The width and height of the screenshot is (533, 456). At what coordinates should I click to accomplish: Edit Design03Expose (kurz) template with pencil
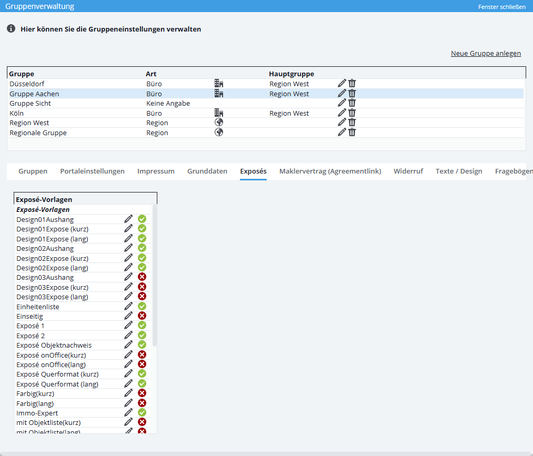(128, 287)
